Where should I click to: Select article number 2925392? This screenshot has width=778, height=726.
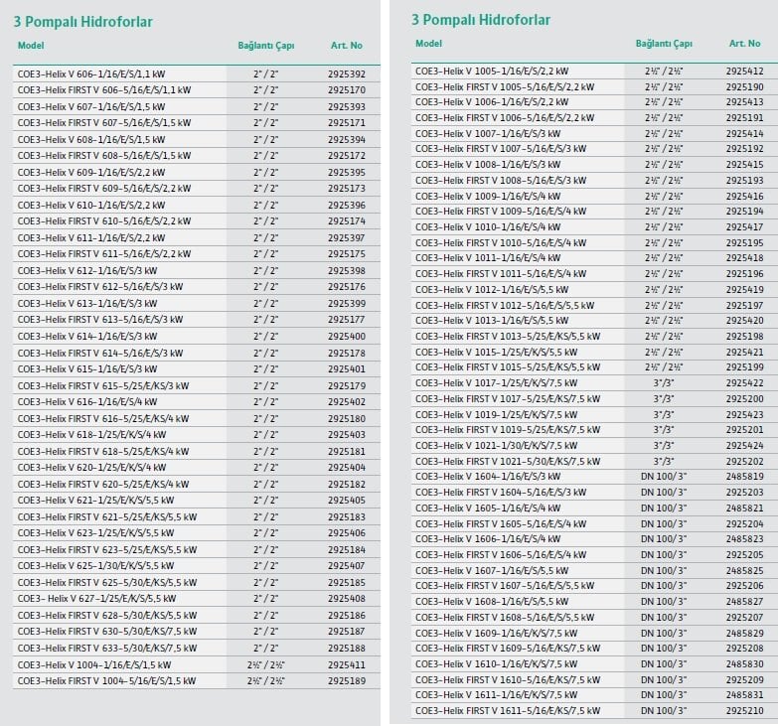point(347,73)
